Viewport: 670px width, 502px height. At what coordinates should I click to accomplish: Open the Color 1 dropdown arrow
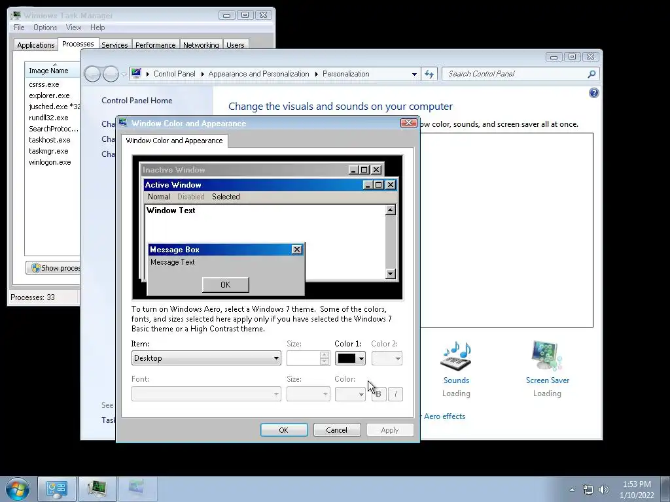point(361,359)
